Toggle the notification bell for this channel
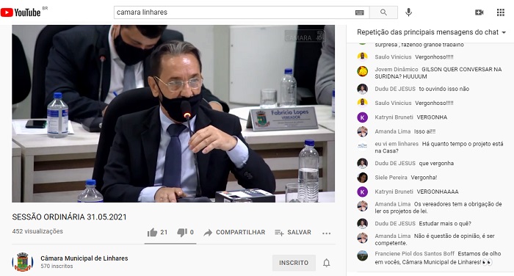The width and height of the screenshot is (514, 276). pyautogui.click(x=327, y=263)
